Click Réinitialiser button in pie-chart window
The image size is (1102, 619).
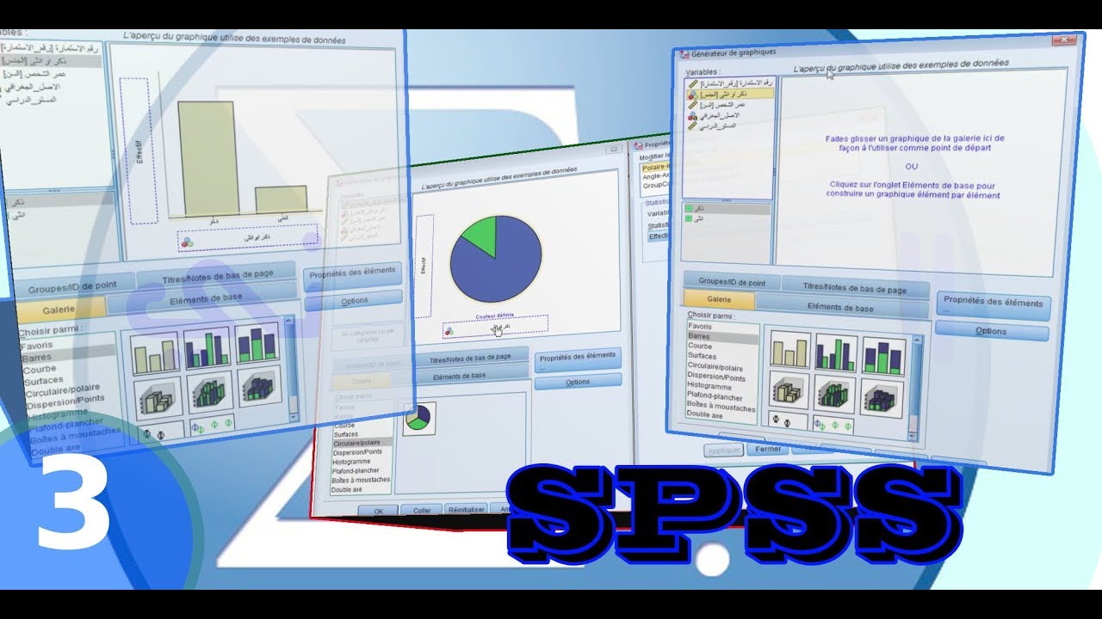tap(467, 509)
